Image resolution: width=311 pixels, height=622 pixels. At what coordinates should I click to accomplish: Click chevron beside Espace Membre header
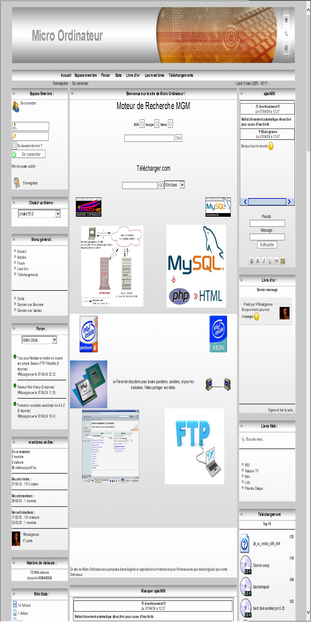point(14,94)
